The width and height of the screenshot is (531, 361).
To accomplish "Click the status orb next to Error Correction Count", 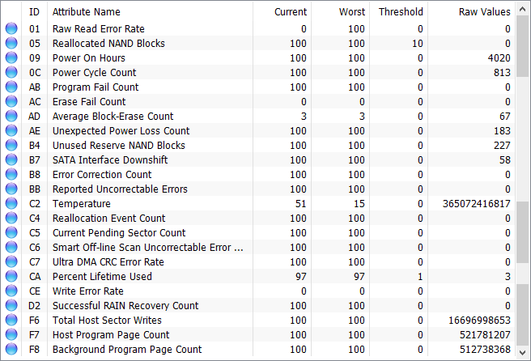I will click(11, 174).
